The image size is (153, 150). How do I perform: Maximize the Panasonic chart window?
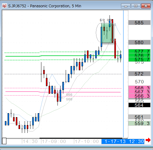click(136, 6)
